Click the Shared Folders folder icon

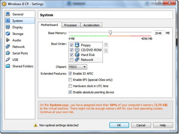click(8, 66)
